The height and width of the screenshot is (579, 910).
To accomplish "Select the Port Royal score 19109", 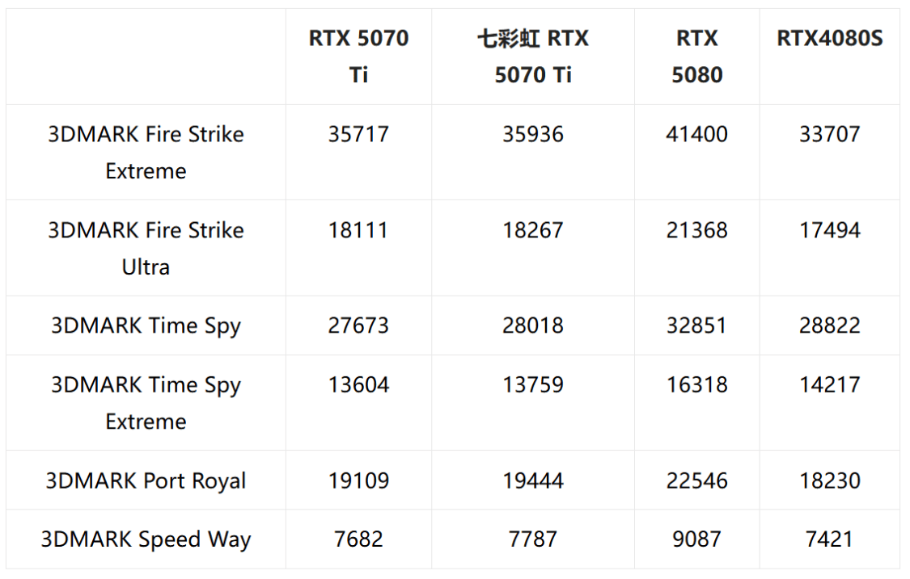I will (358, 480).
